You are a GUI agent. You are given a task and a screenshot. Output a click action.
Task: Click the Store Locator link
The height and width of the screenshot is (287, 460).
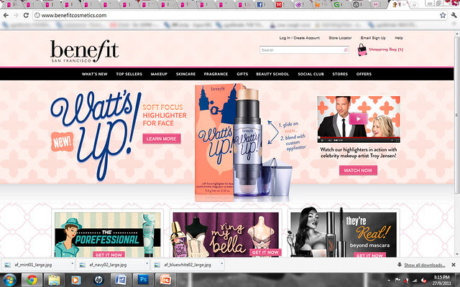340,38
